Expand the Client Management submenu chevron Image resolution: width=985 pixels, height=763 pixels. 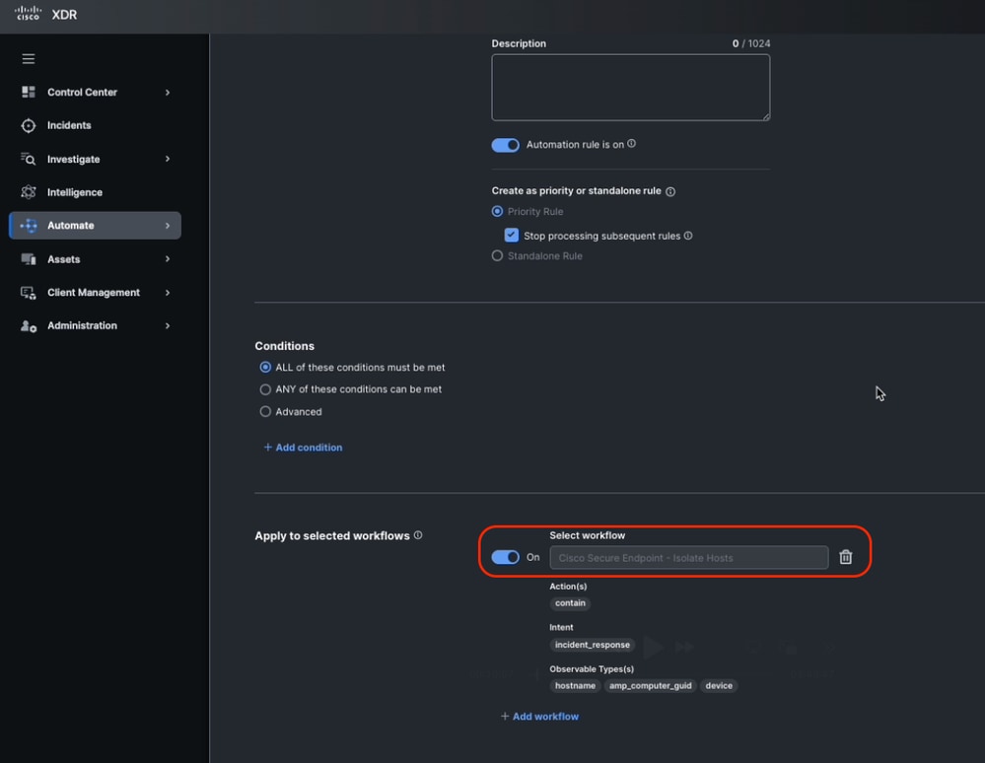[x=167, y=293]
